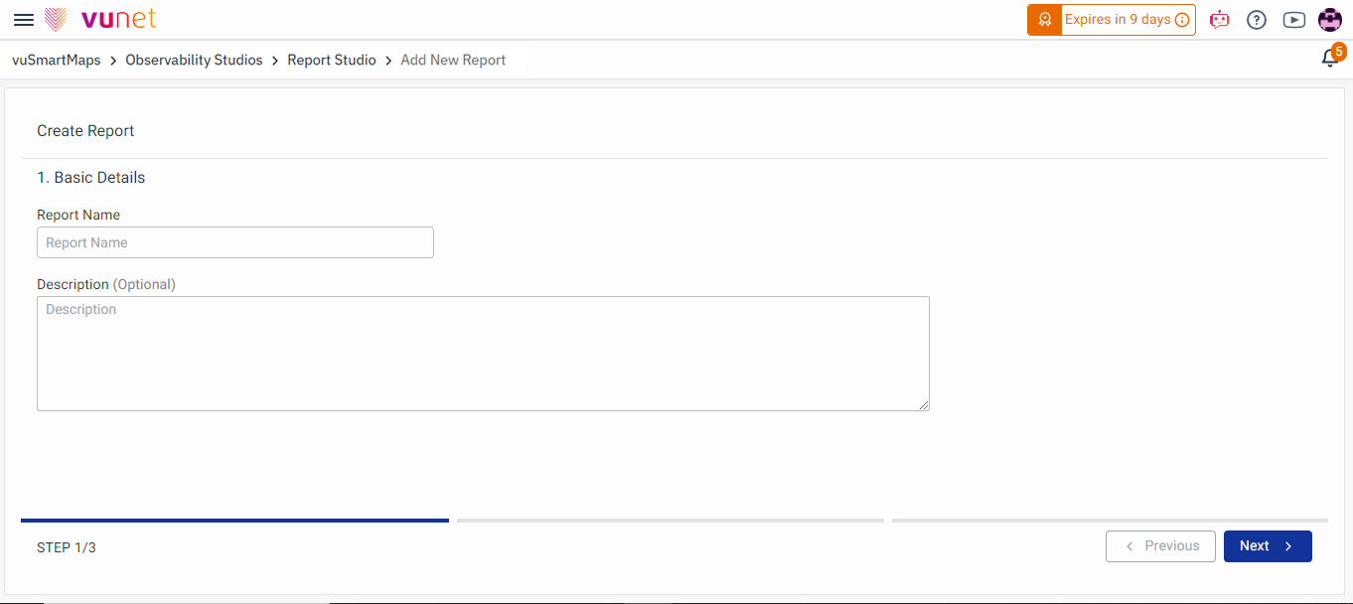Click the info icon beside expiry notice
The width and height of the screenshot is (1353, 604).
point(1182,20)
